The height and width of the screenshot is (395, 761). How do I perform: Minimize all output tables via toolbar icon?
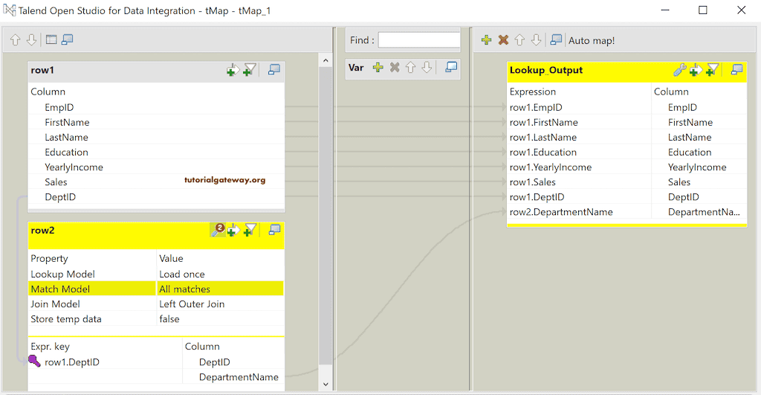coord(556,39)
